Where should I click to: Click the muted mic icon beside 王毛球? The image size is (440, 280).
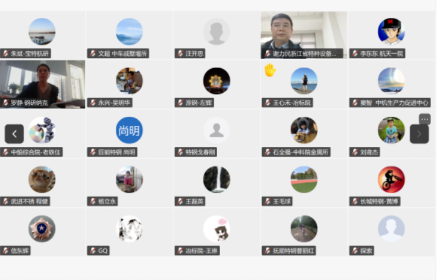(268, 201)
